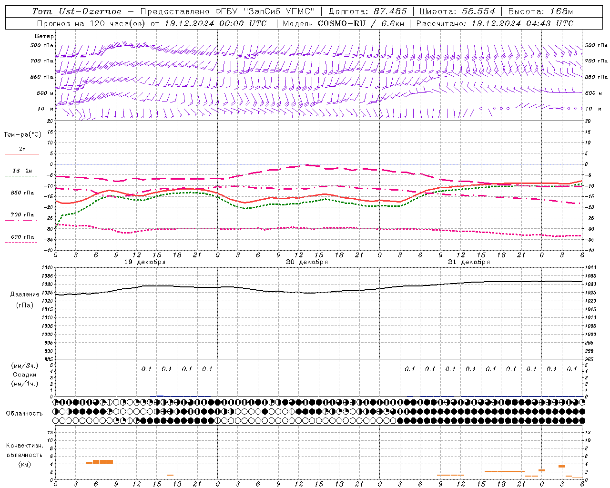This screenshot has height=488, width=610.
Task: Click the date label 19 декабря
Action: (145, 262)
